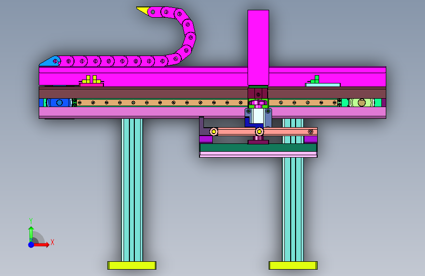The image size is (425, 276).
Task: Click the red X-axis arrow of the triad
Action: tap(41, 245)
